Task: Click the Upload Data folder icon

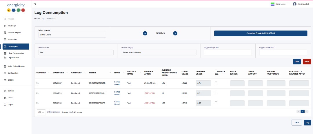Action: click(5, 58)
